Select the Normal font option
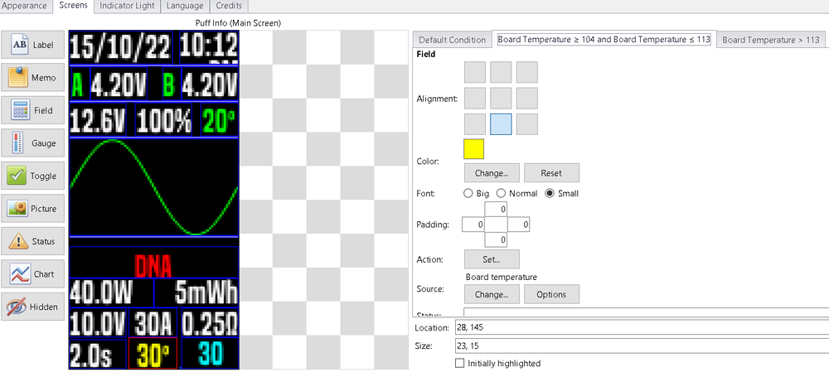Image resolution: width=829 pixels, height=372 pixels. point(517,193)
